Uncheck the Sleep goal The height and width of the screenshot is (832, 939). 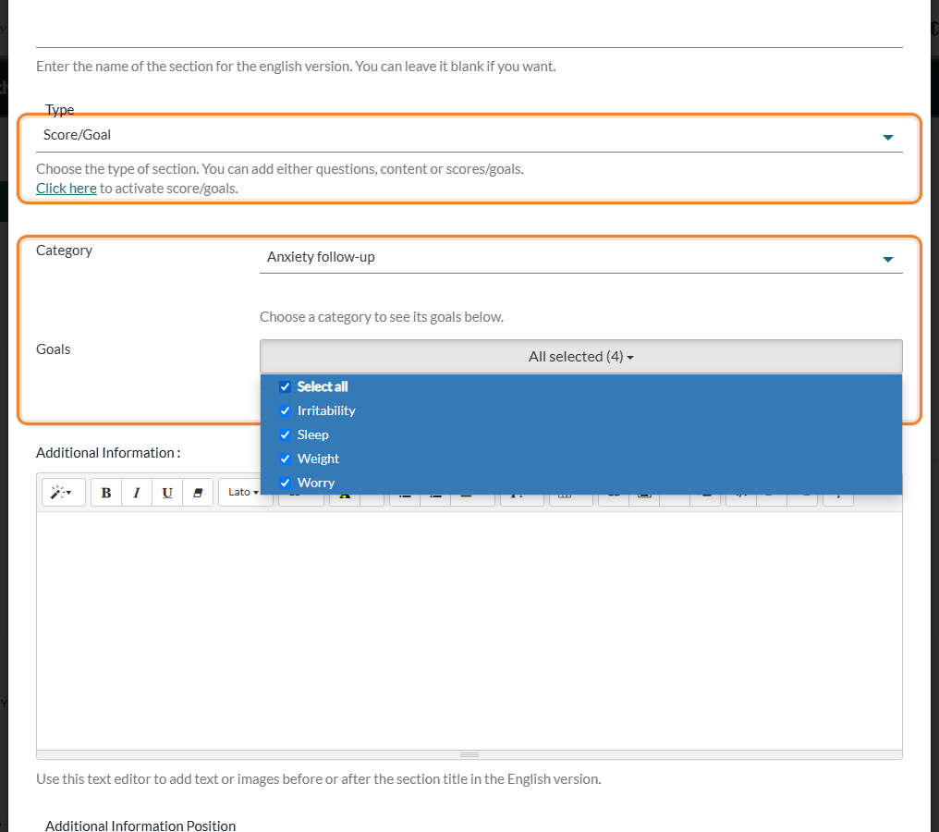[x=285, y=434]
